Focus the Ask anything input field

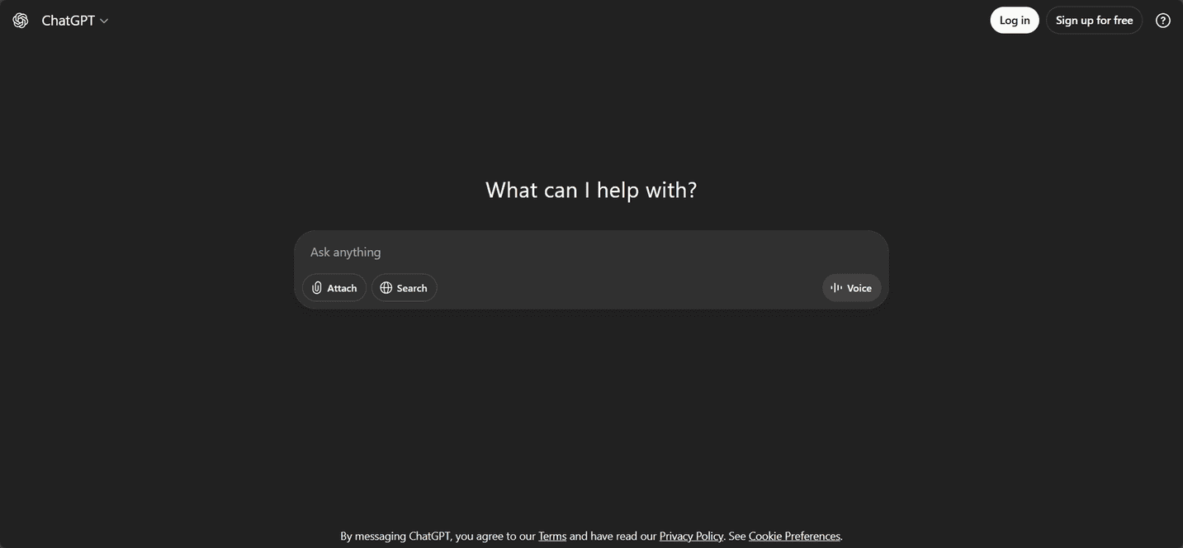[591, 252]
